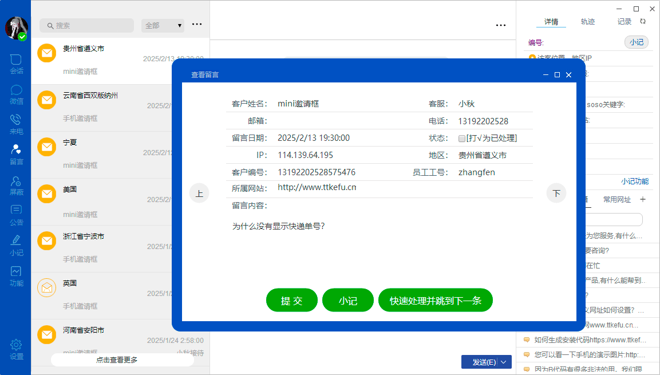The height and width of the screenshot is (375, 660).
Task: Click the 留言内容 message text
Action: (x=279, y=226)
